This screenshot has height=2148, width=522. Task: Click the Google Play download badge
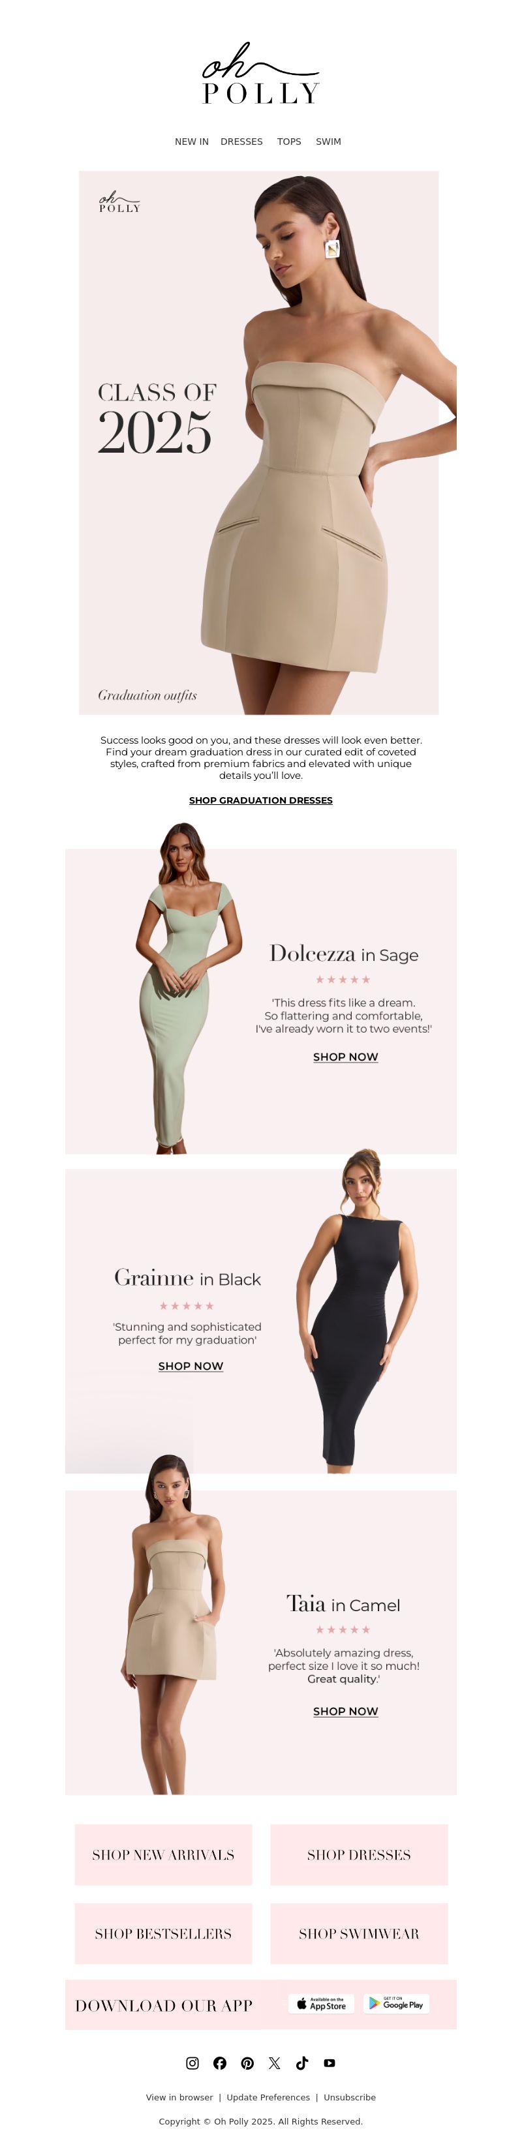[x=396, y=2004]
